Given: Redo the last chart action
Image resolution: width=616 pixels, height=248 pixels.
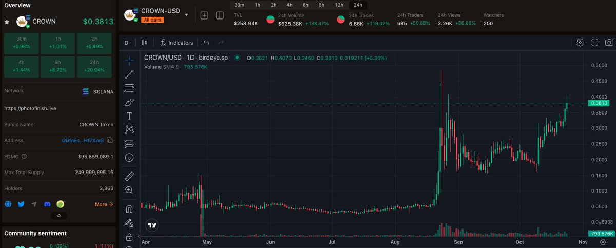Looking at the screenshot, I should pyautogui.click(x=221, y=43).
